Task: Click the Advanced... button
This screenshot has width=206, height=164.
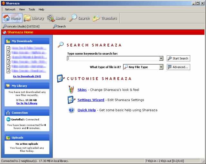Action: [178, 67]
